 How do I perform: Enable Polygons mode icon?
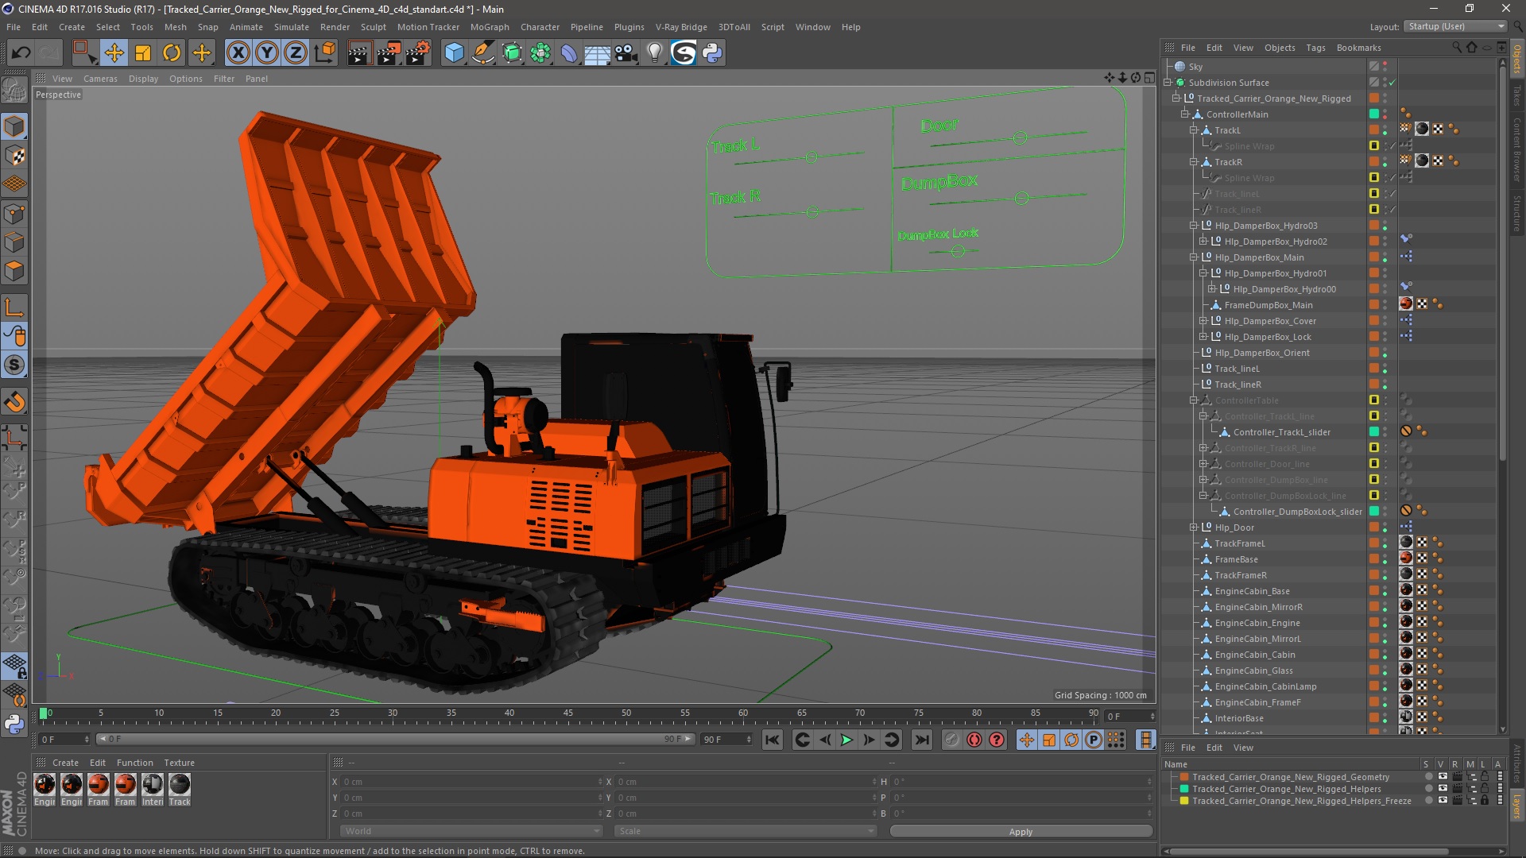click(x=14, y=272)
